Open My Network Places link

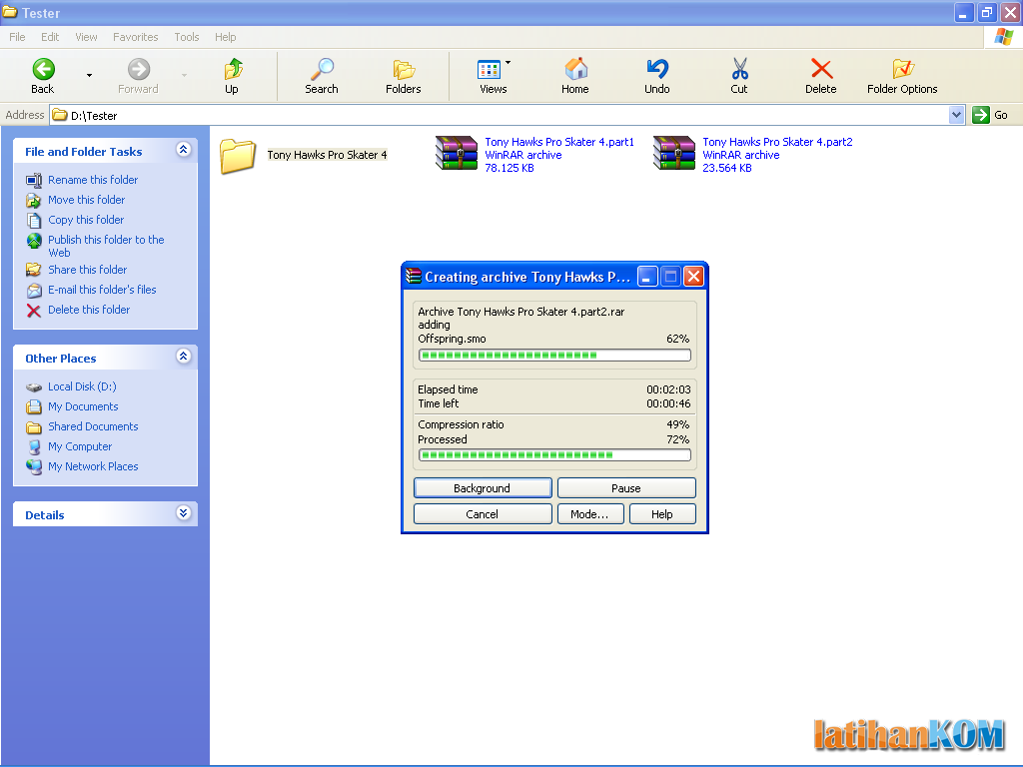pos(93,467)
